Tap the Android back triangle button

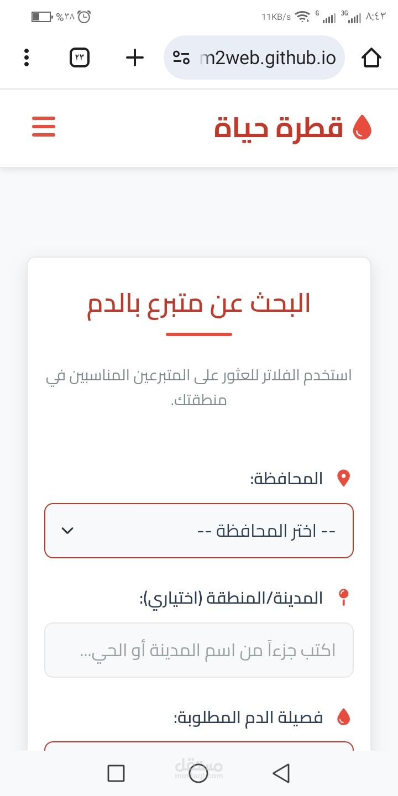click(281, 773)
